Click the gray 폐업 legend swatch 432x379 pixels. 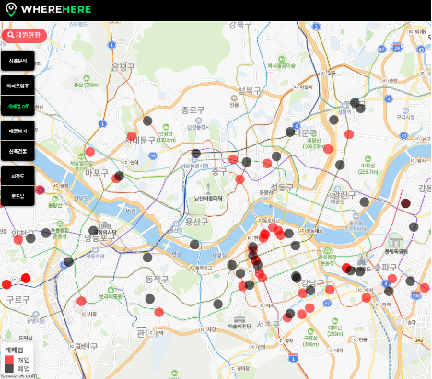point(9,368)
